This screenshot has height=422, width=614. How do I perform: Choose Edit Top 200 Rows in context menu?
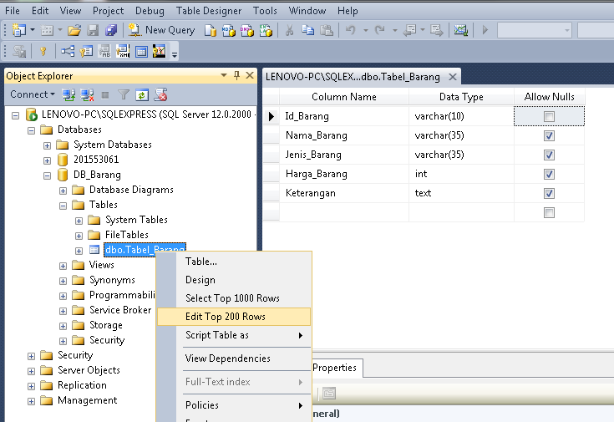[x=234, y=317]
